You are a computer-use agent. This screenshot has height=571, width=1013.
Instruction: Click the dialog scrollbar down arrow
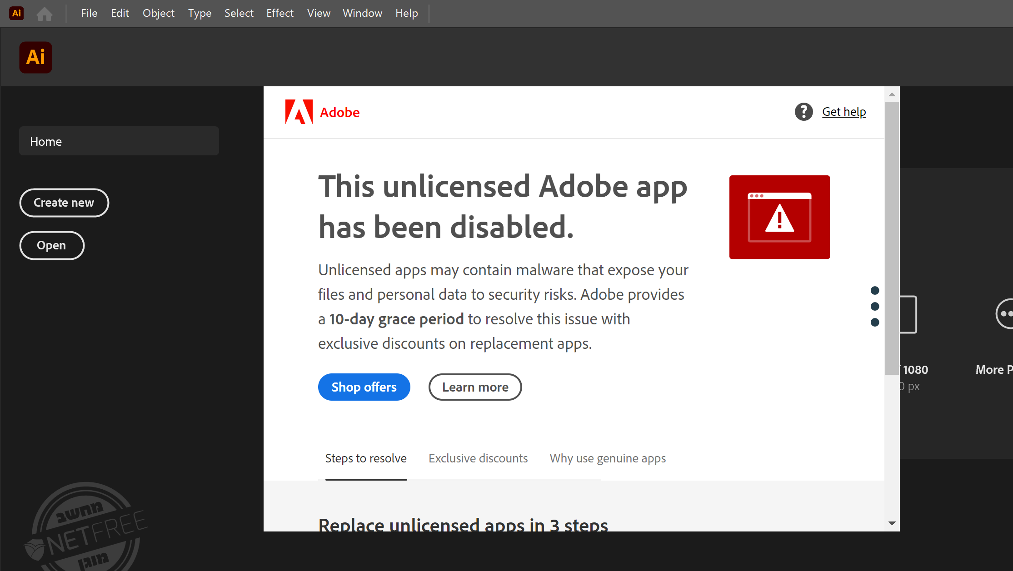click(892, 523)
